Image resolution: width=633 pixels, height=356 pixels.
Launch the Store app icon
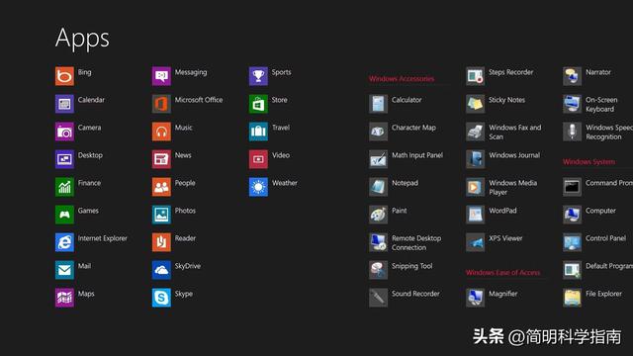coord(258,104)
